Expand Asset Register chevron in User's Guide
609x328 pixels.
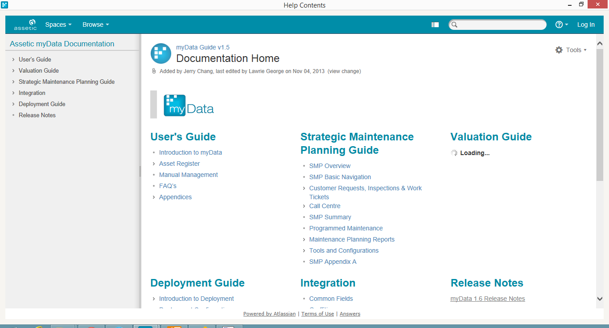154,164
